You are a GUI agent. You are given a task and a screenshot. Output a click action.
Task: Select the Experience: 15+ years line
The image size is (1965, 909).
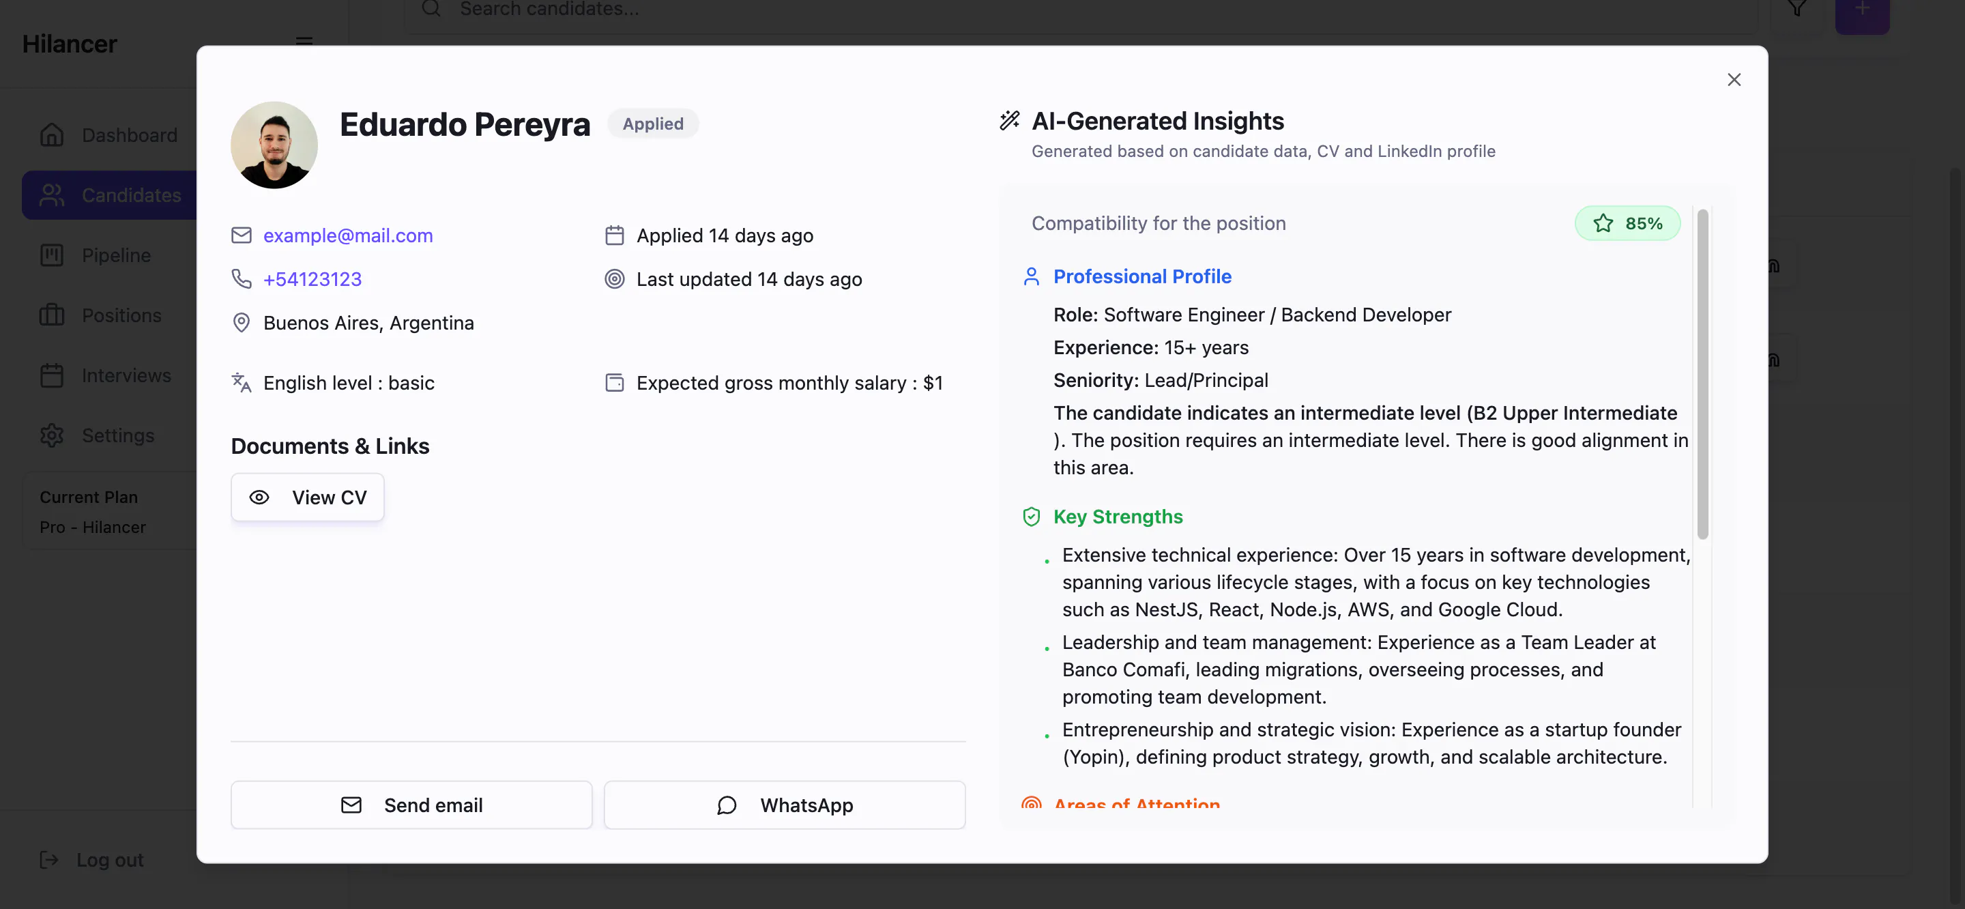coord(1151,347)
